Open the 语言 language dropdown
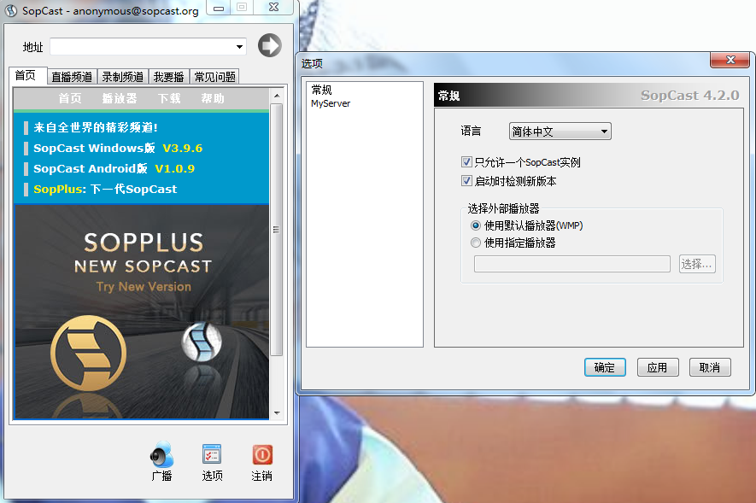The height and width of the screenshot is (503, 756). click(560, 131)
